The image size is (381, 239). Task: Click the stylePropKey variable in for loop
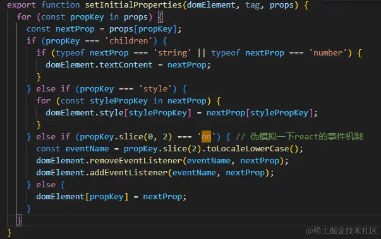point(119,101)
